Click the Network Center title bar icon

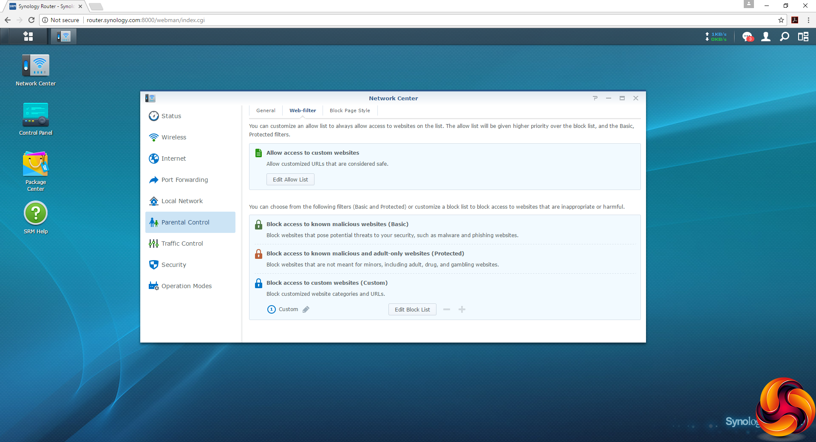click(x=150, y=98)
